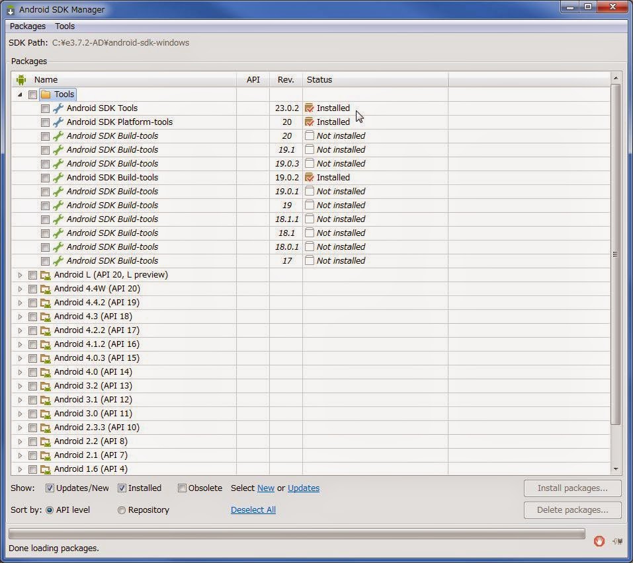Click the Install packages button
The width and height of the screenshot is (633, 563).
[x=572, y=488]
